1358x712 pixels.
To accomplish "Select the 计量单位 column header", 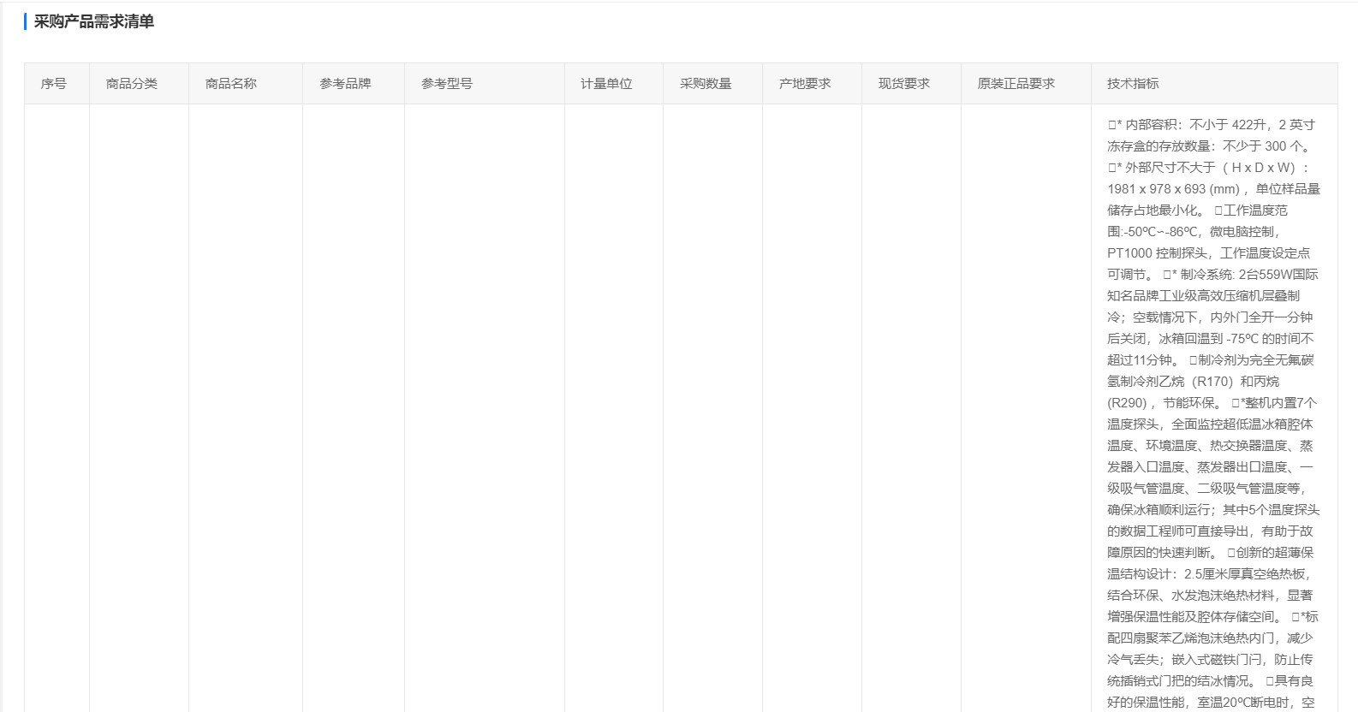I will pos(606,83).
